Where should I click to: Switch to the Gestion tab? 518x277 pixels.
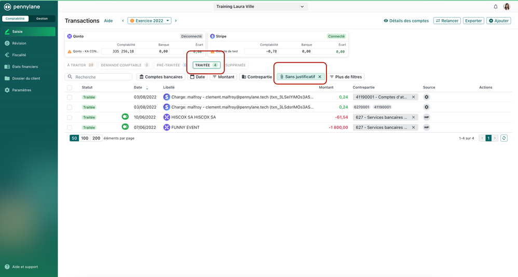pos(42,19)
